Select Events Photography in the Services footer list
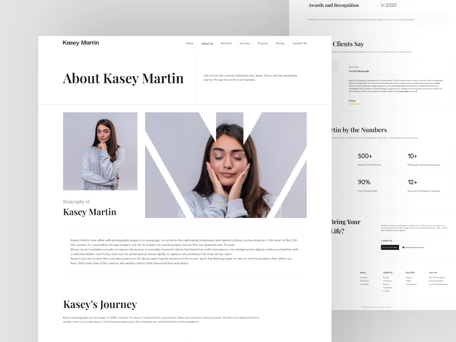Screen dimensions: 456x342 pos(436,281)
